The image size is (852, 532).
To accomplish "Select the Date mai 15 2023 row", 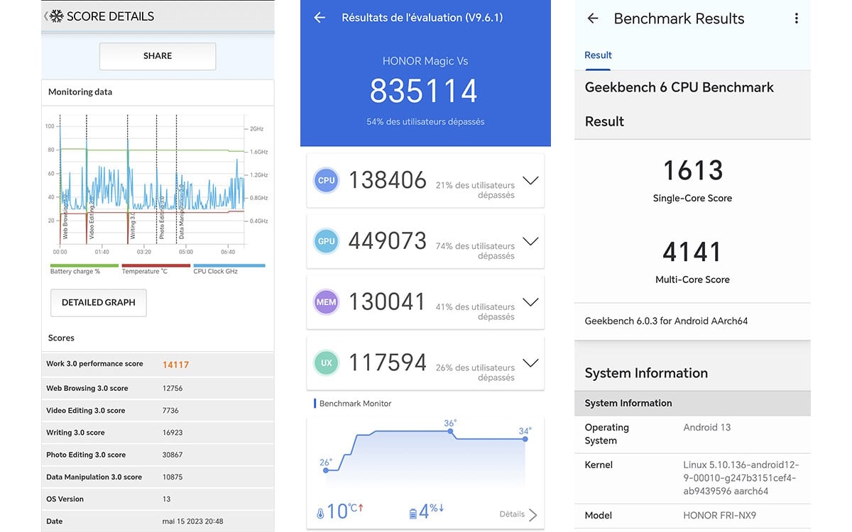I will click(158, 521).
